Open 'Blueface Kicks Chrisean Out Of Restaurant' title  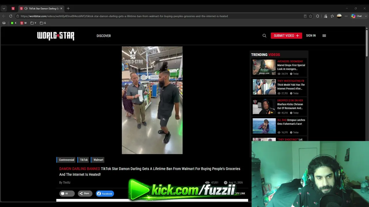(290, 106)
